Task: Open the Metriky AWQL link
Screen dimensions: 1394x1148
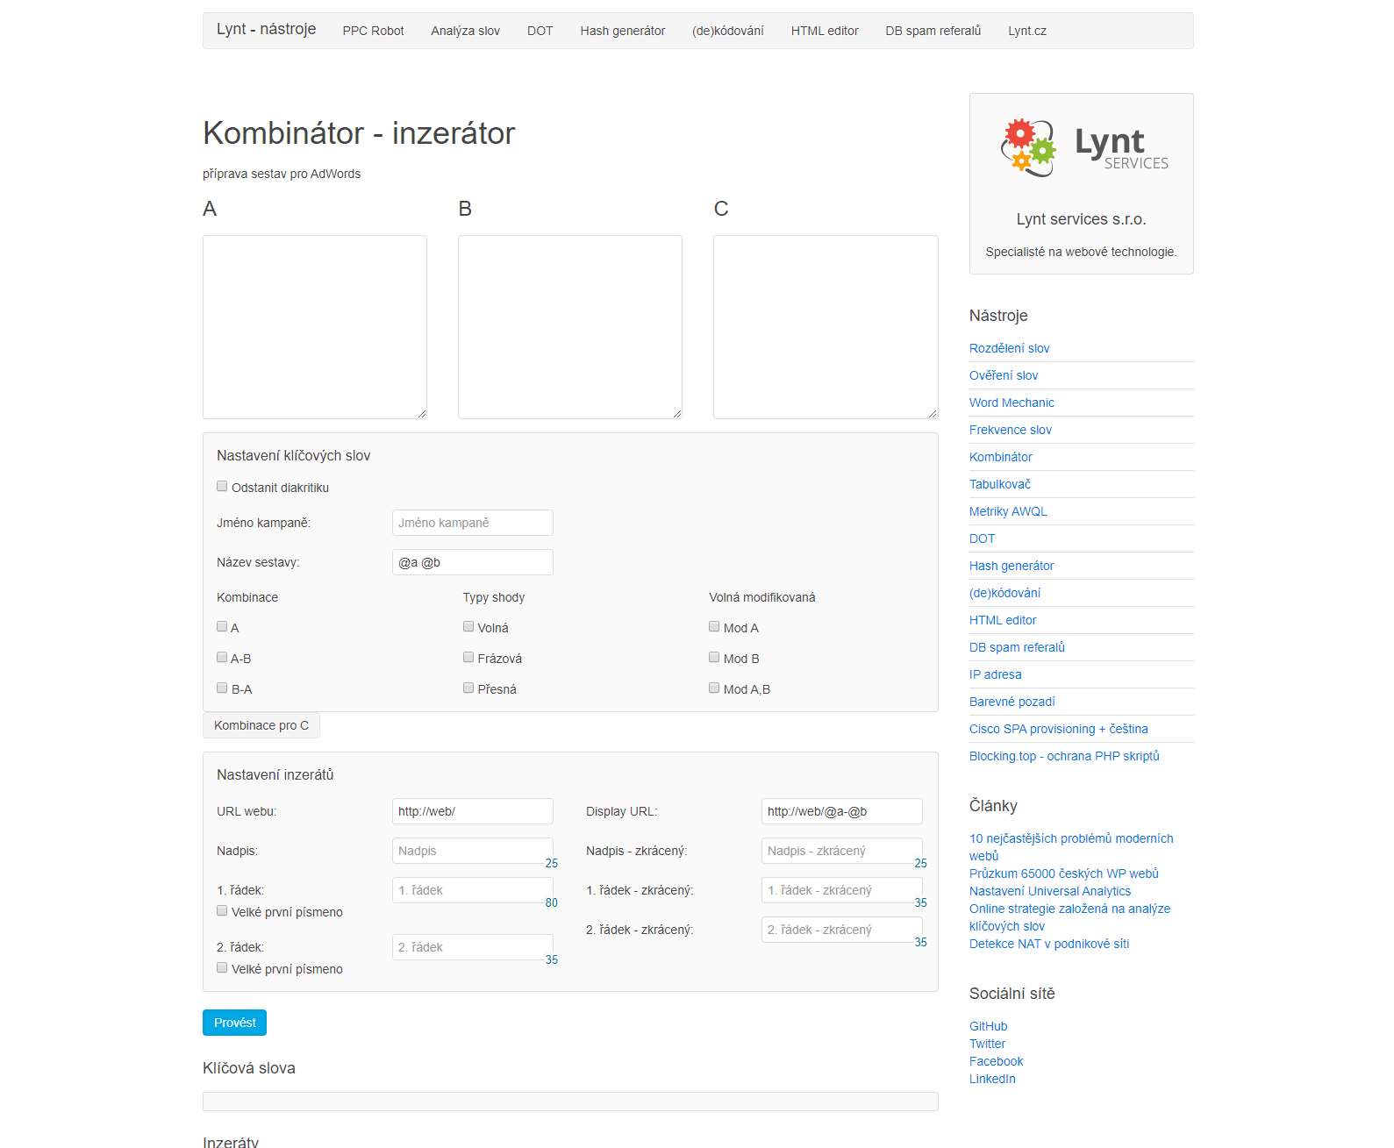Action: (x=1008, y=511)
